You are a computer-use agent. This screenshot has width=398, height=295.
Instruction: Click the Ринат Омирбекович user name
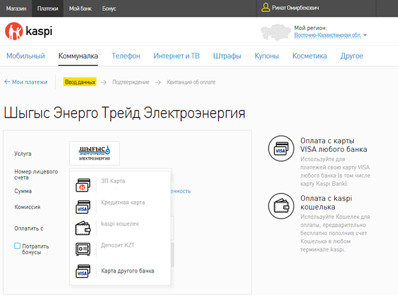(295, 8)
